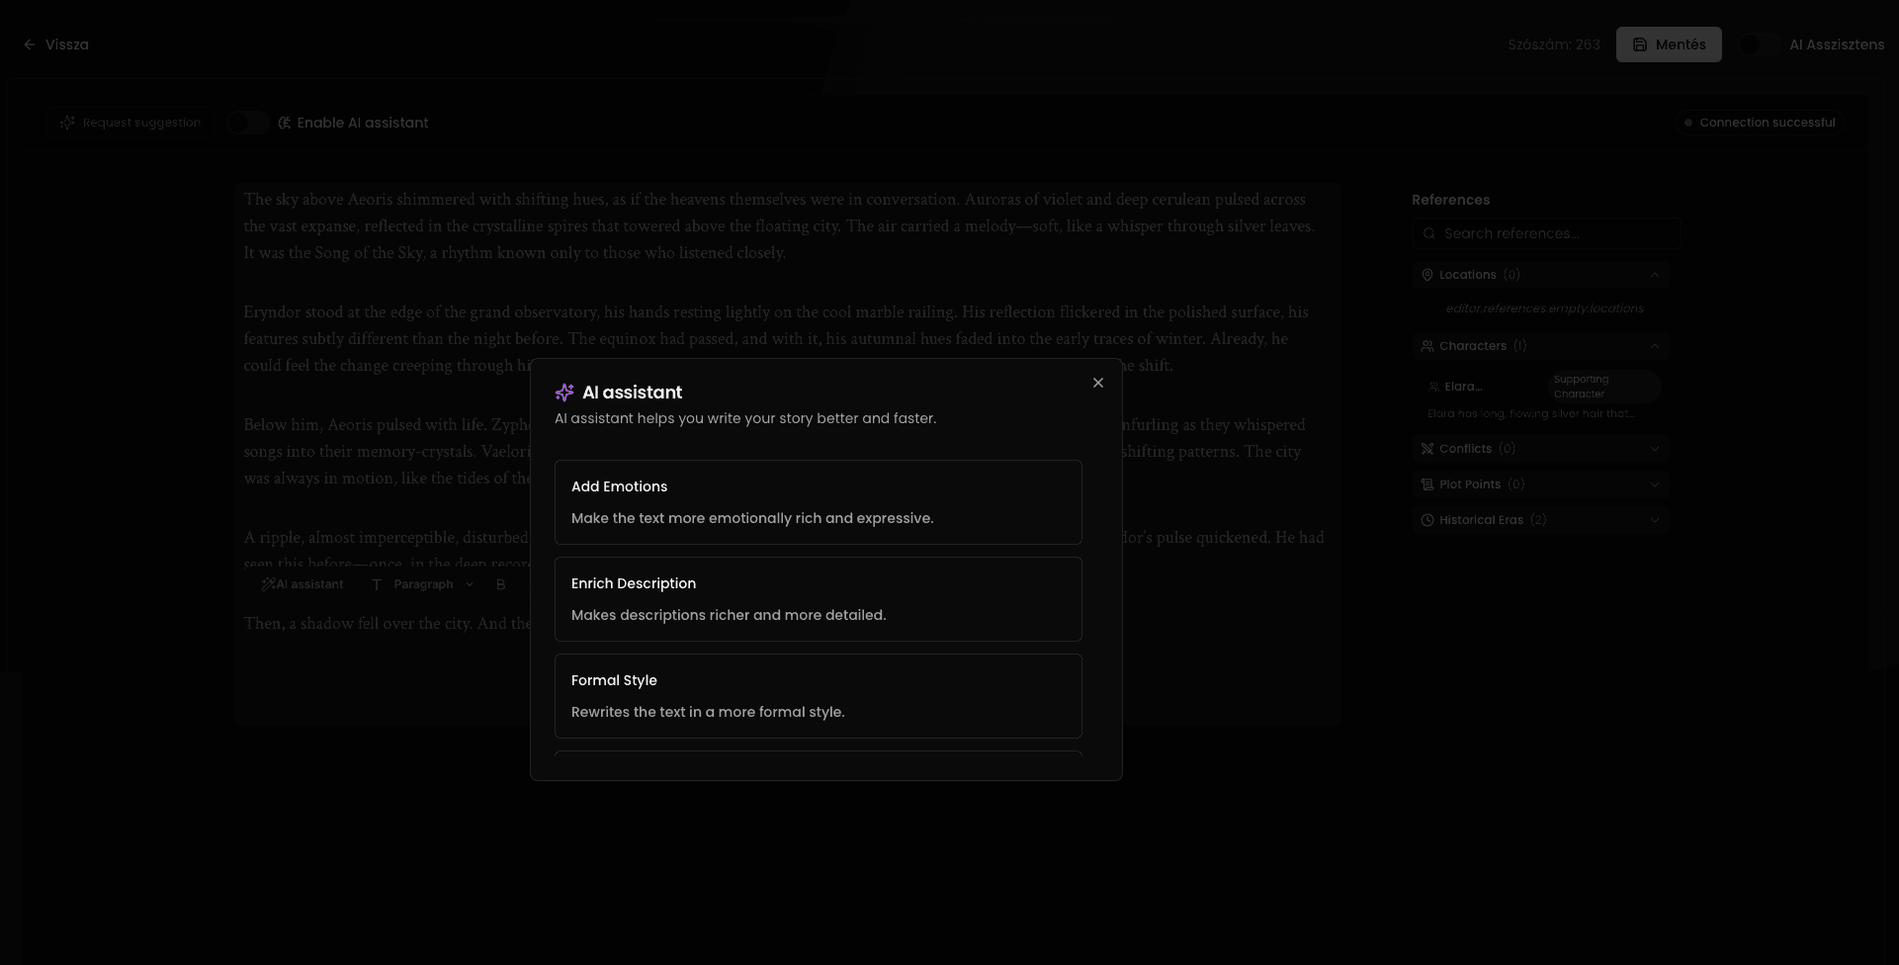The width and height of the screenshot is (1899, 965).
Task: Click the Historical Eras clock icon
Action: [1426, 519]
